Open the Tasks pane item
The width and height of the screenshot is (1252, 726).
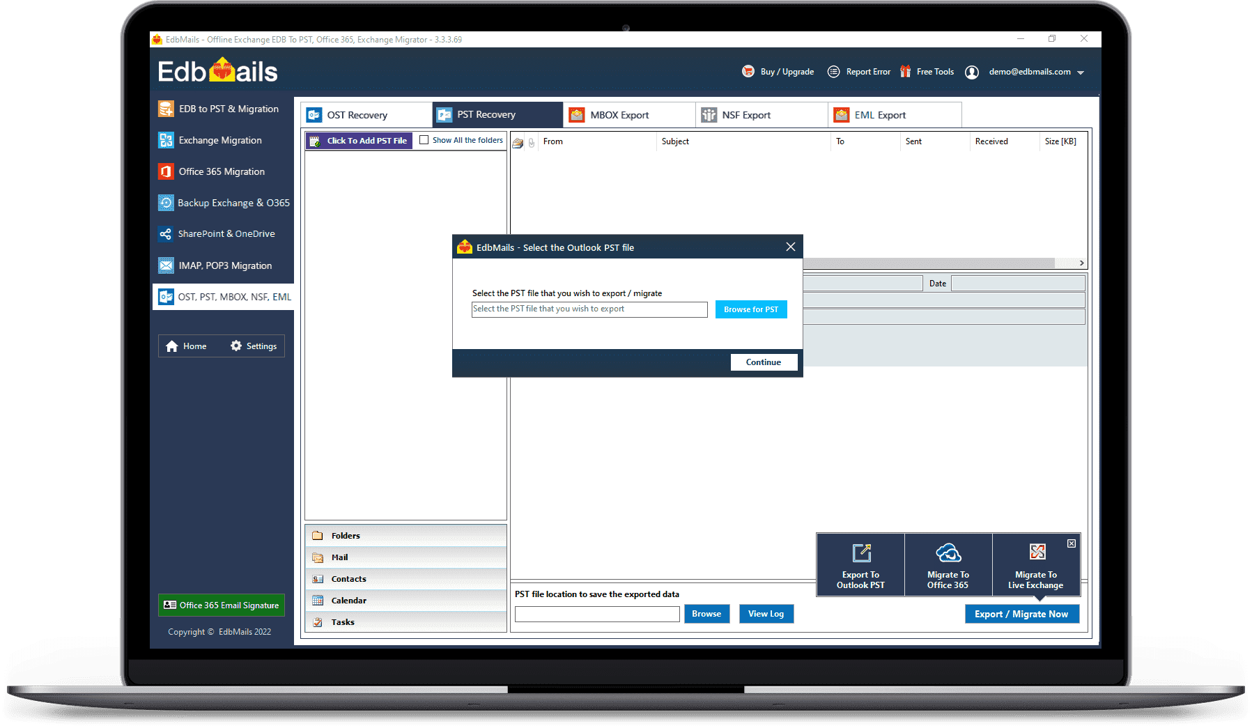click(405, 622)
